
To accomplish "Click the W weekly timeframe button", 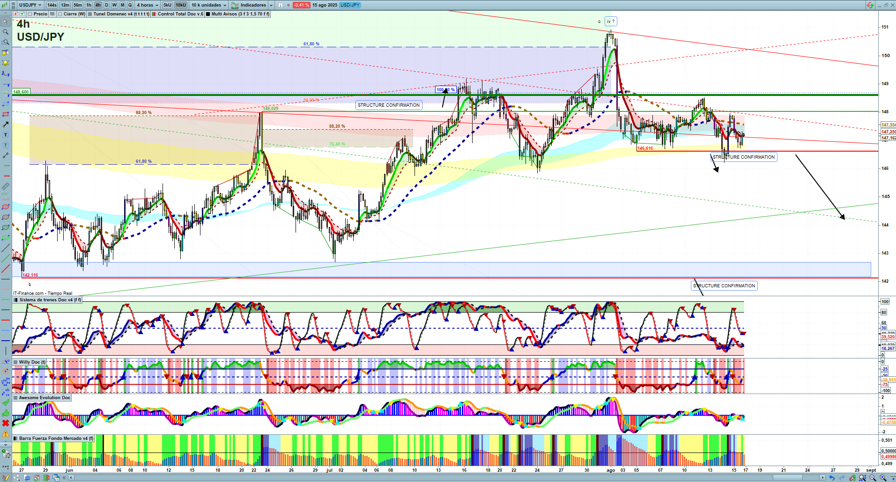I will 114,5.
